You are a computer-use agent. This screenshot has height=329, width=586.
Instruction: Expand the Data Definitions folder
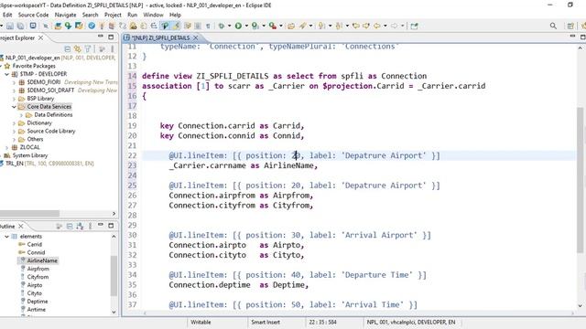[21, 115]
